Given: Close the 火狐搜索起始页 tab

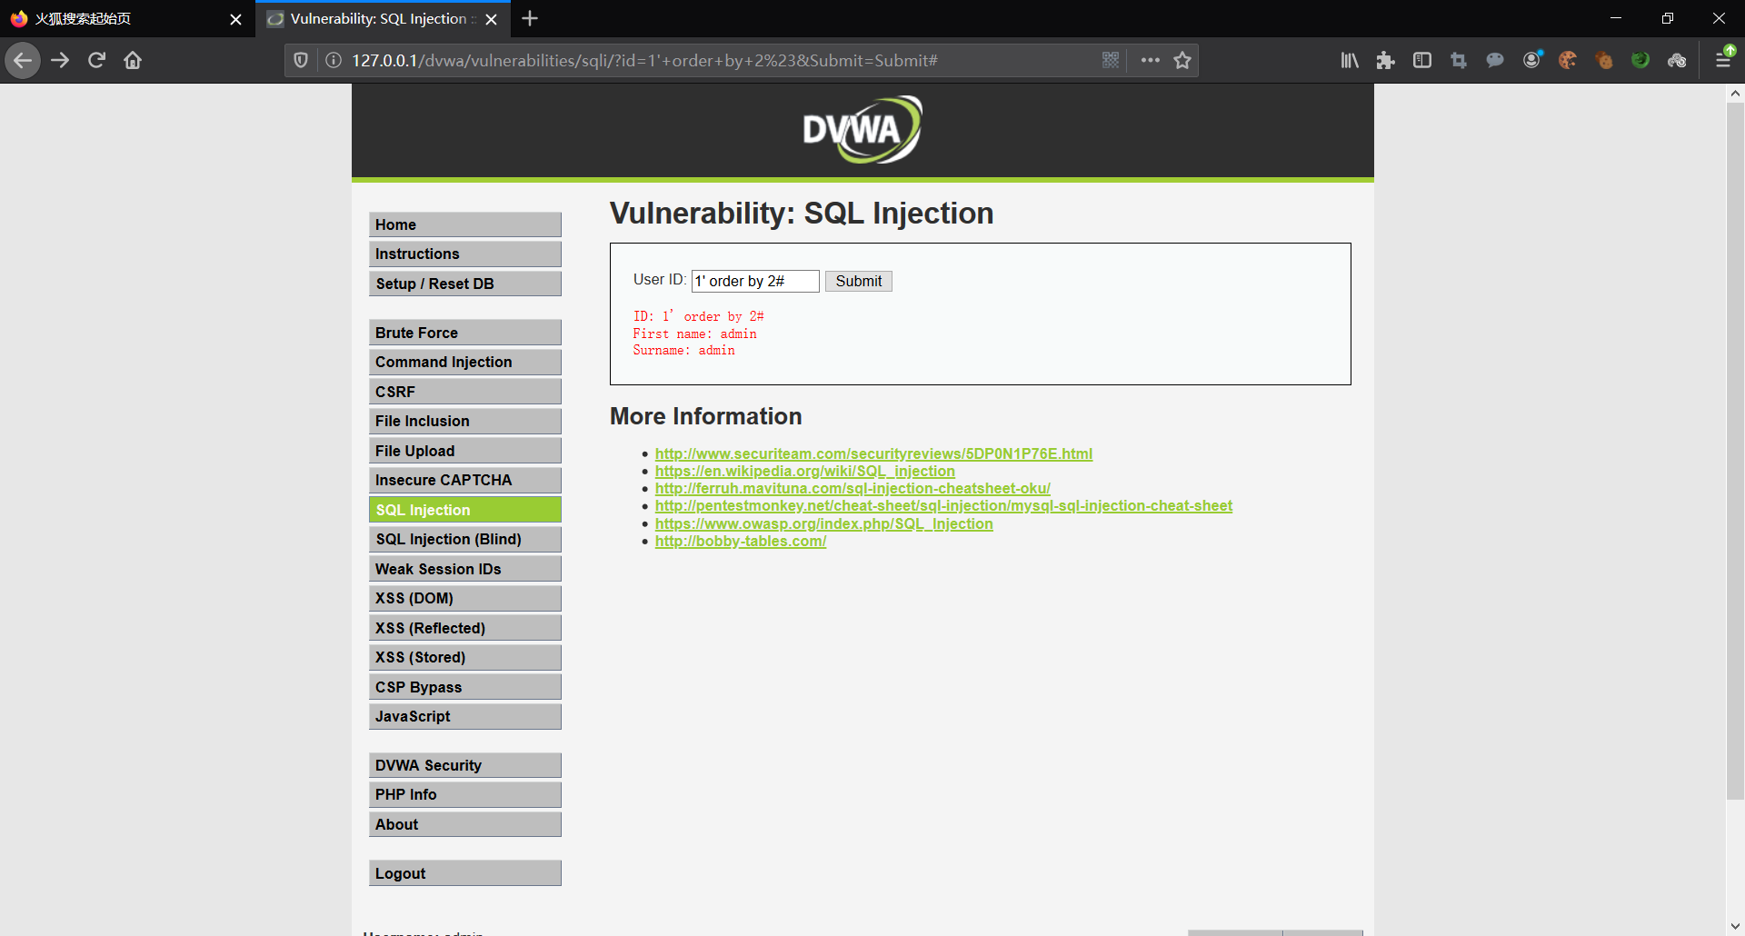Looking at the screenshot, I should [x=235, y=19].
